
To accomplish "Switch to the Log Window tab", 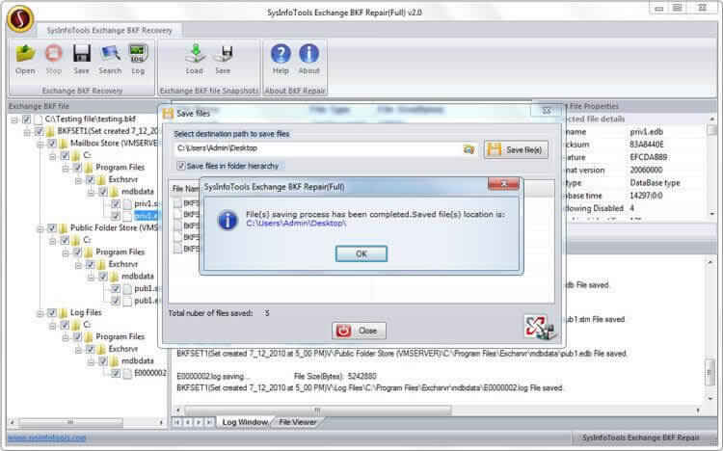I will tap(245, 422).
